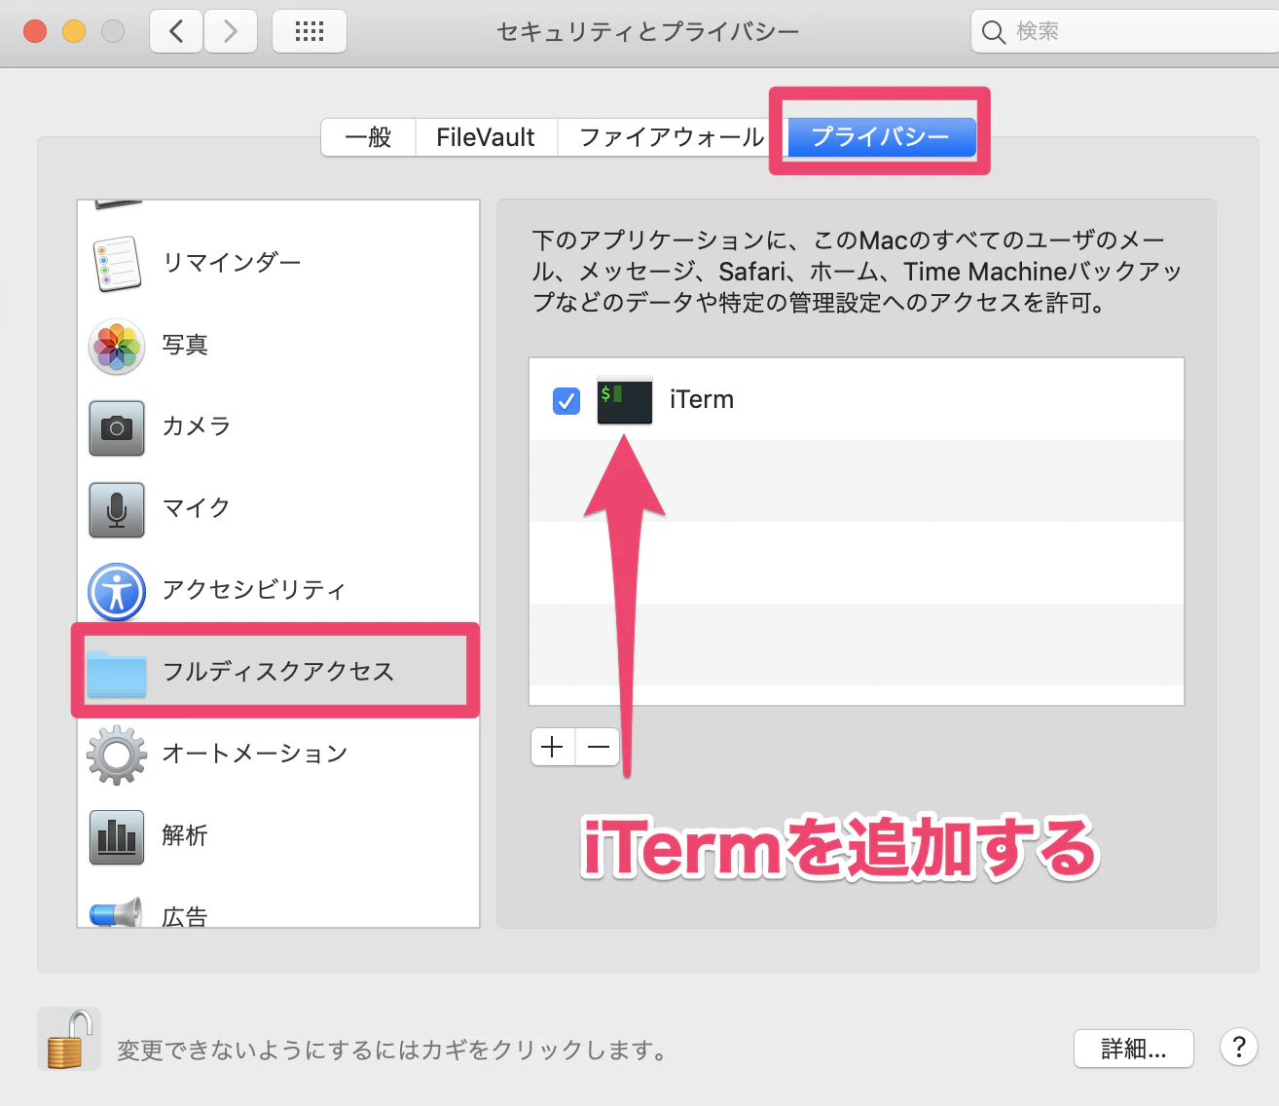The width and height of the screenshot is (1279, 1106).
Task: Close the window with red button
Action: (x=35, y=31)
